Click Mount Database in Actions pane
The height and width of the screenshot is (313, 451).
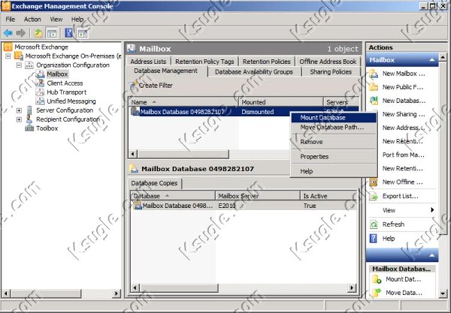[403, 279]
